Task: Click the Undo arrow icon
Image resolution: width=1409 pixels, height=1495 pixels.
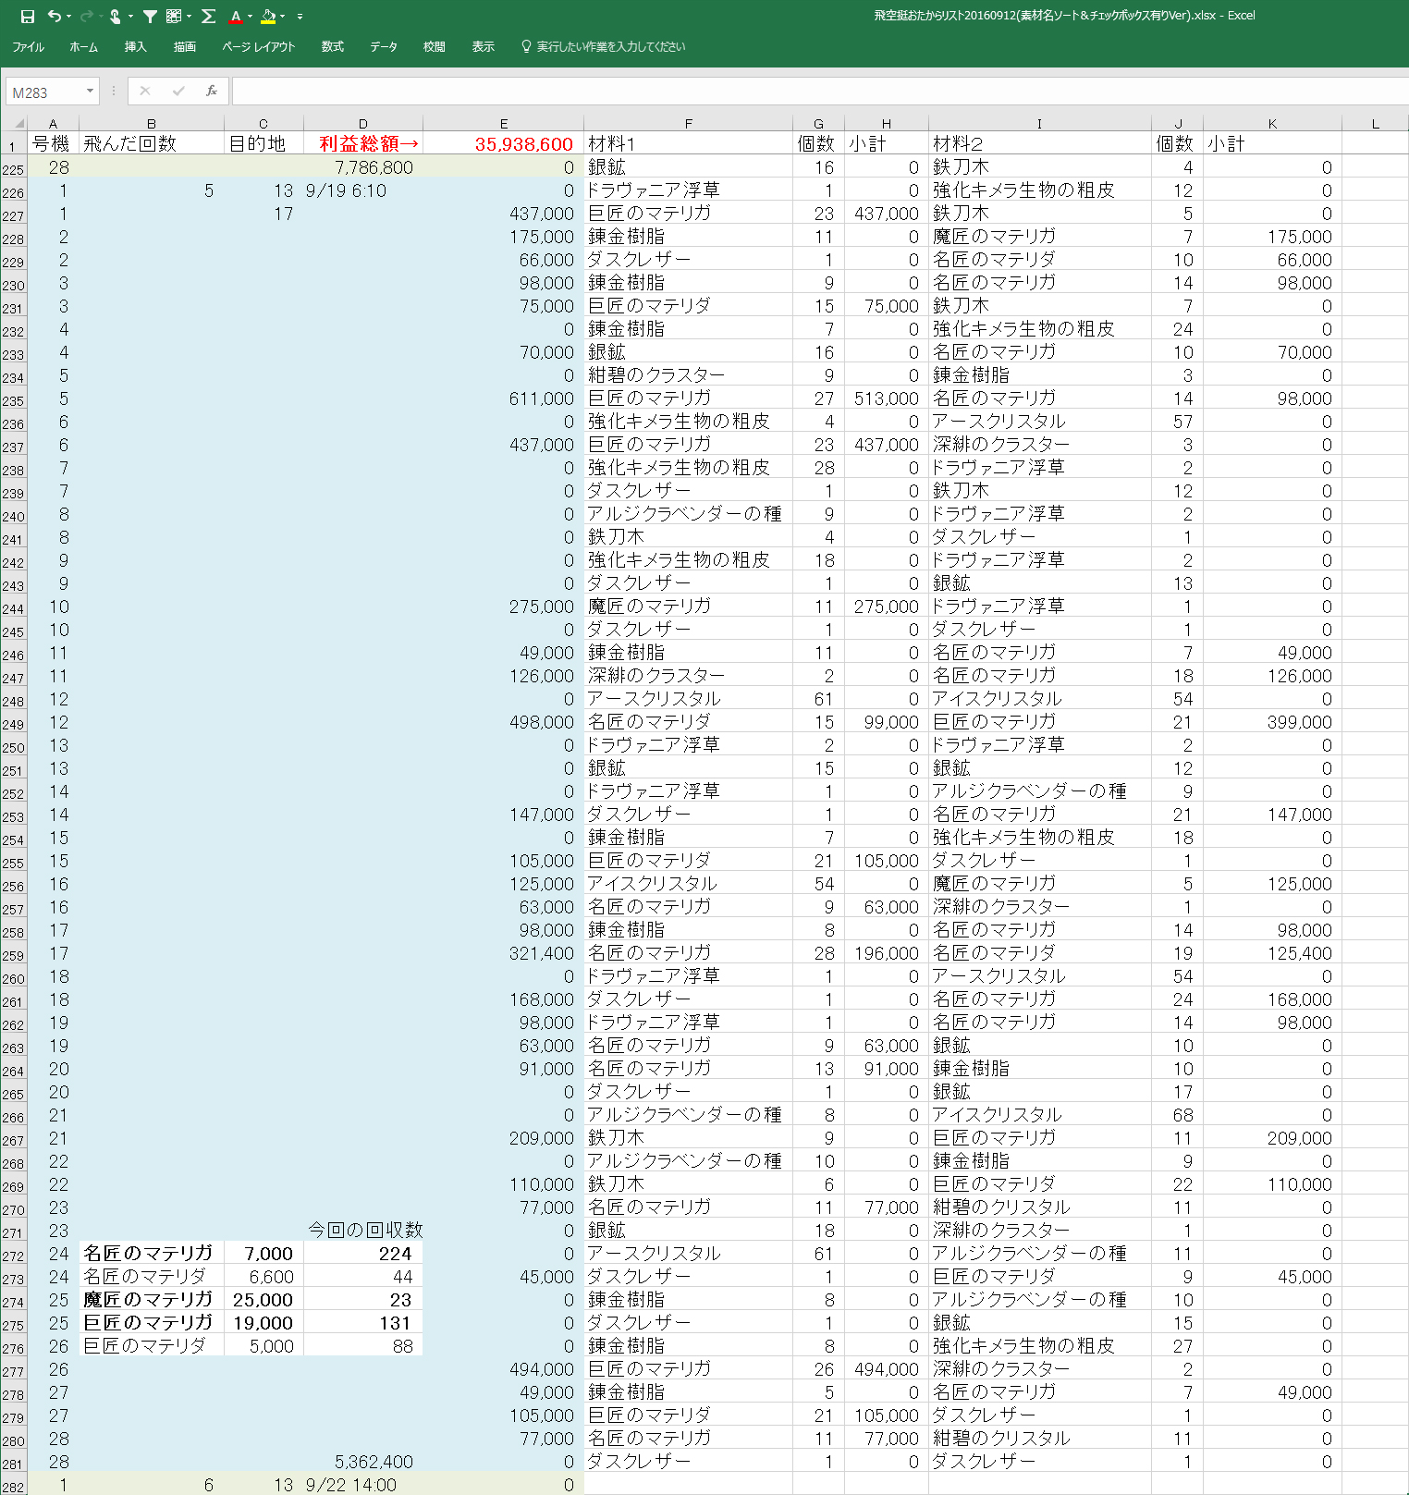Action: pos(55,16)
